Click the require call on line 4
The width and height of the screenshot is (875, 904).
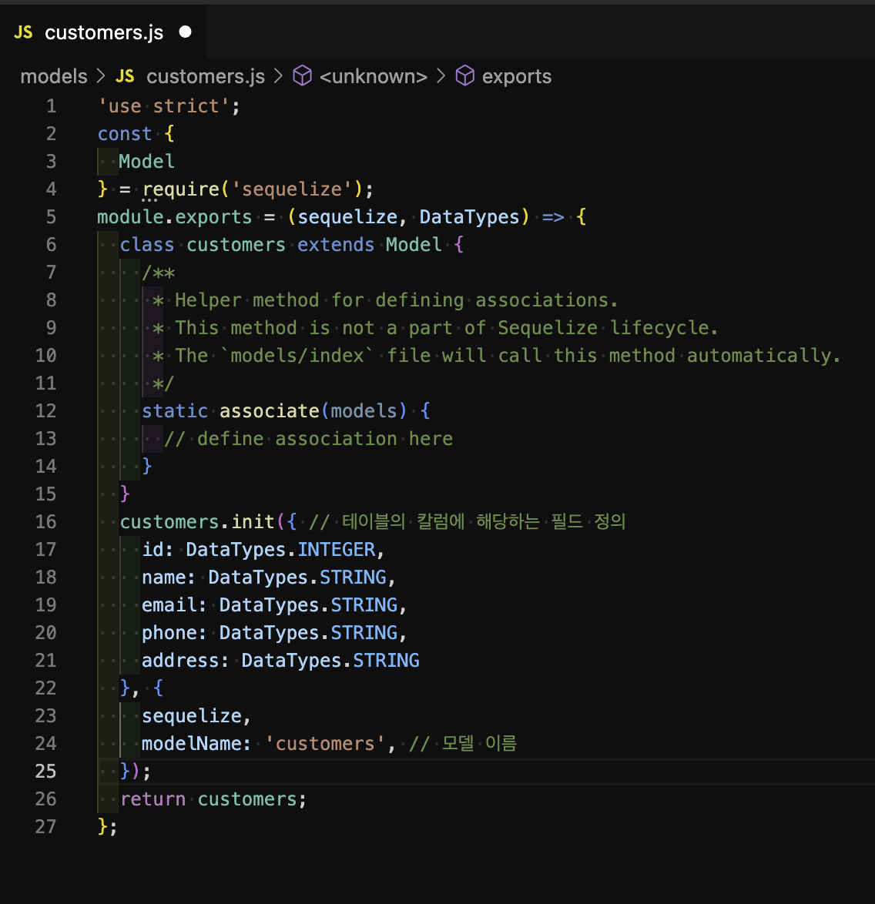click(x=181, y=189)
